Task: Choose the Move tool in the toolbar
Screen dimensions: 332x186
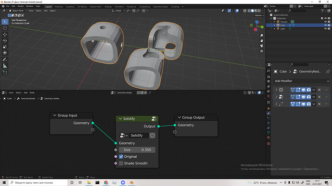Action: coord(5,35)
